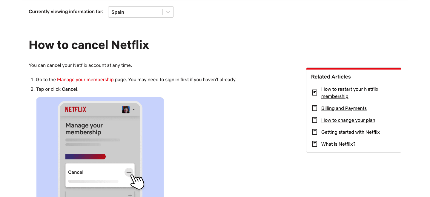Click the Netflix logo in the illustration

[x=76, y=110]
